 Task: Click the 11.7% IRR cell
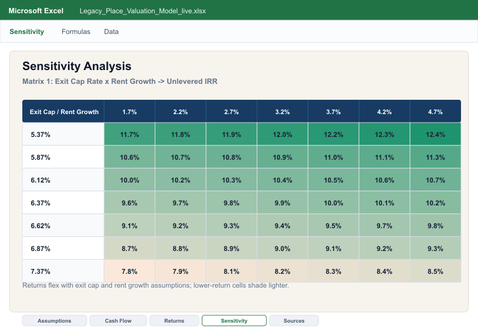[130, 134]
